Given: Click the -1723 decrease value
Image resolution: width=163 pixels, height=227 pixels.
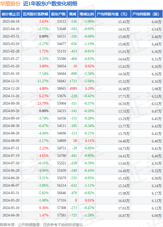Looking at the screenshot, I should [73, 81].
